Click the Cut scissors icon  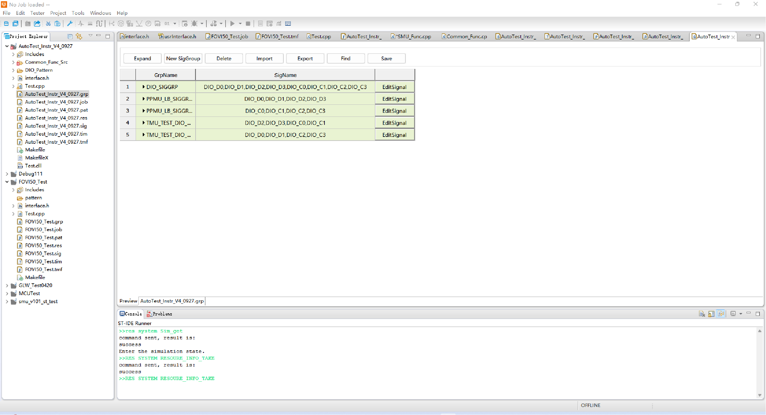48,23
